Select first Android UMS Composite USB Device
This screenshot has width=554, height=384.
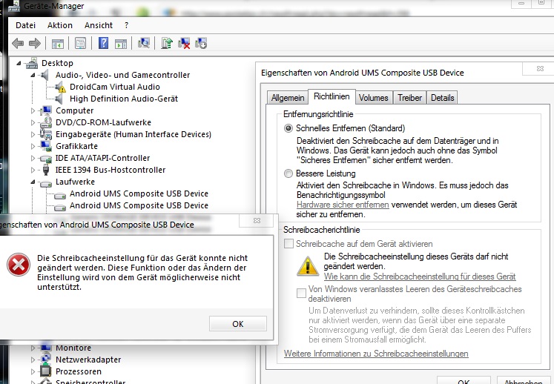pos(139,194)
